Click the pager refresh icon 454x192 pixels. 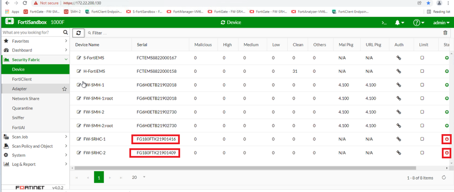[x=444, y=177]
